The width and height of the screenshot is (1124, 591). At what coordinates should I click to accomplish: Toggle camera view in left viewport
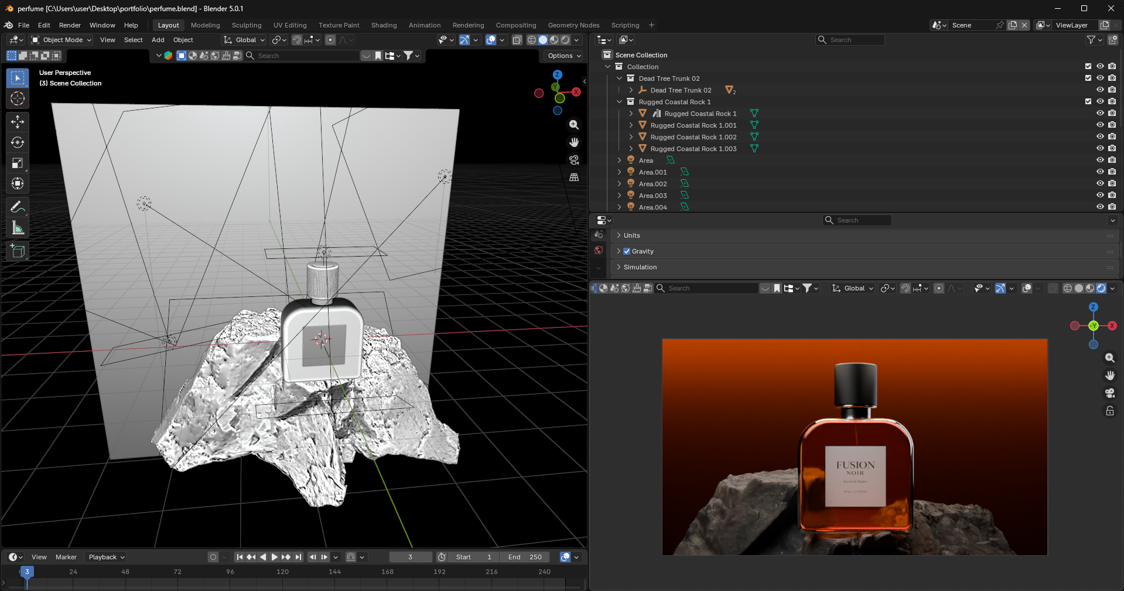pyautogui.click(x=574, y=160)
